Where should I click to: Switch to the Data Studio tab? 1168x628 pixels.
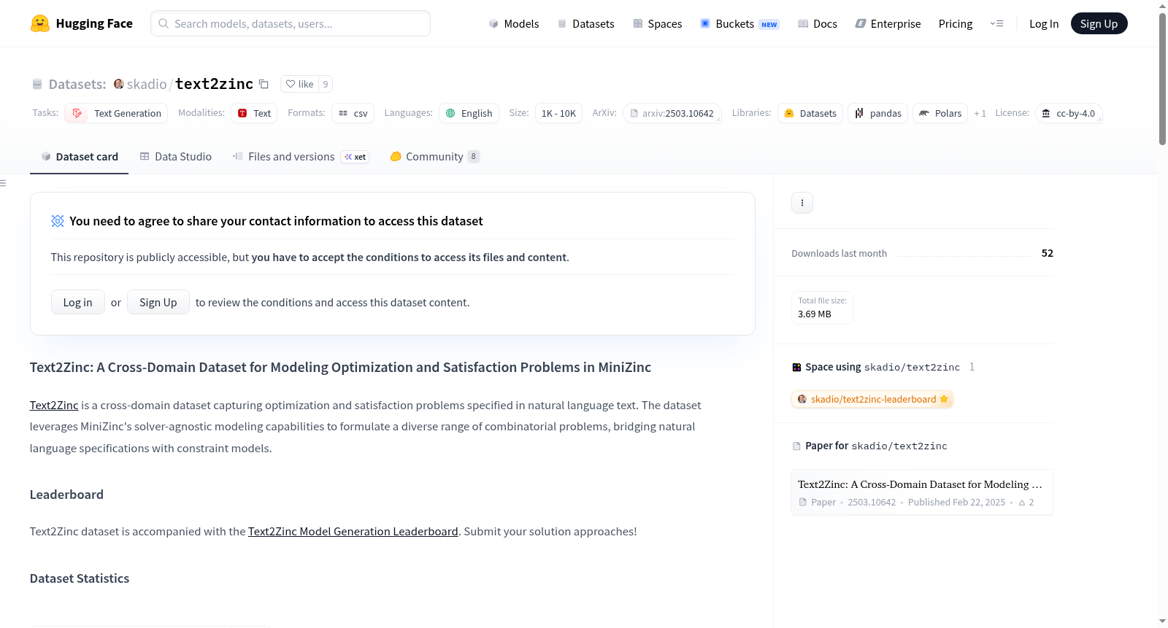coord(176,157)
